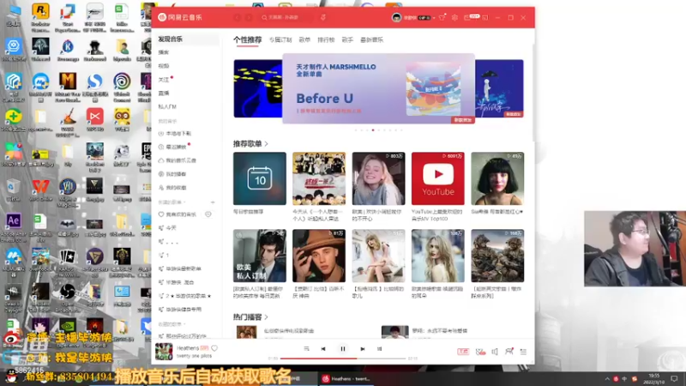Go forward using the header forward arrow
Image resolution: width=686 pixels, height=386 pixels.
click(x=248, y=17)
